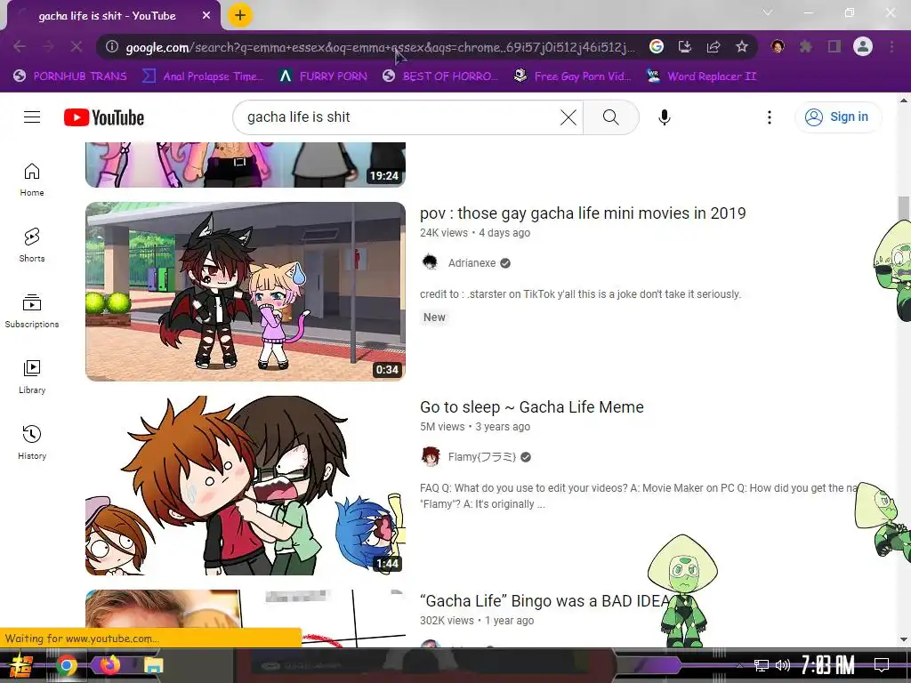Open video 'pov : those gay gacha life mini movies in 2019'
The image size is (911, 683).
pyautogui.click(x=583, y=213)
